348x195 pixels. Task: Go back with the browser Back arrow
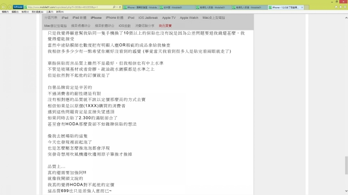coord(3,7)
